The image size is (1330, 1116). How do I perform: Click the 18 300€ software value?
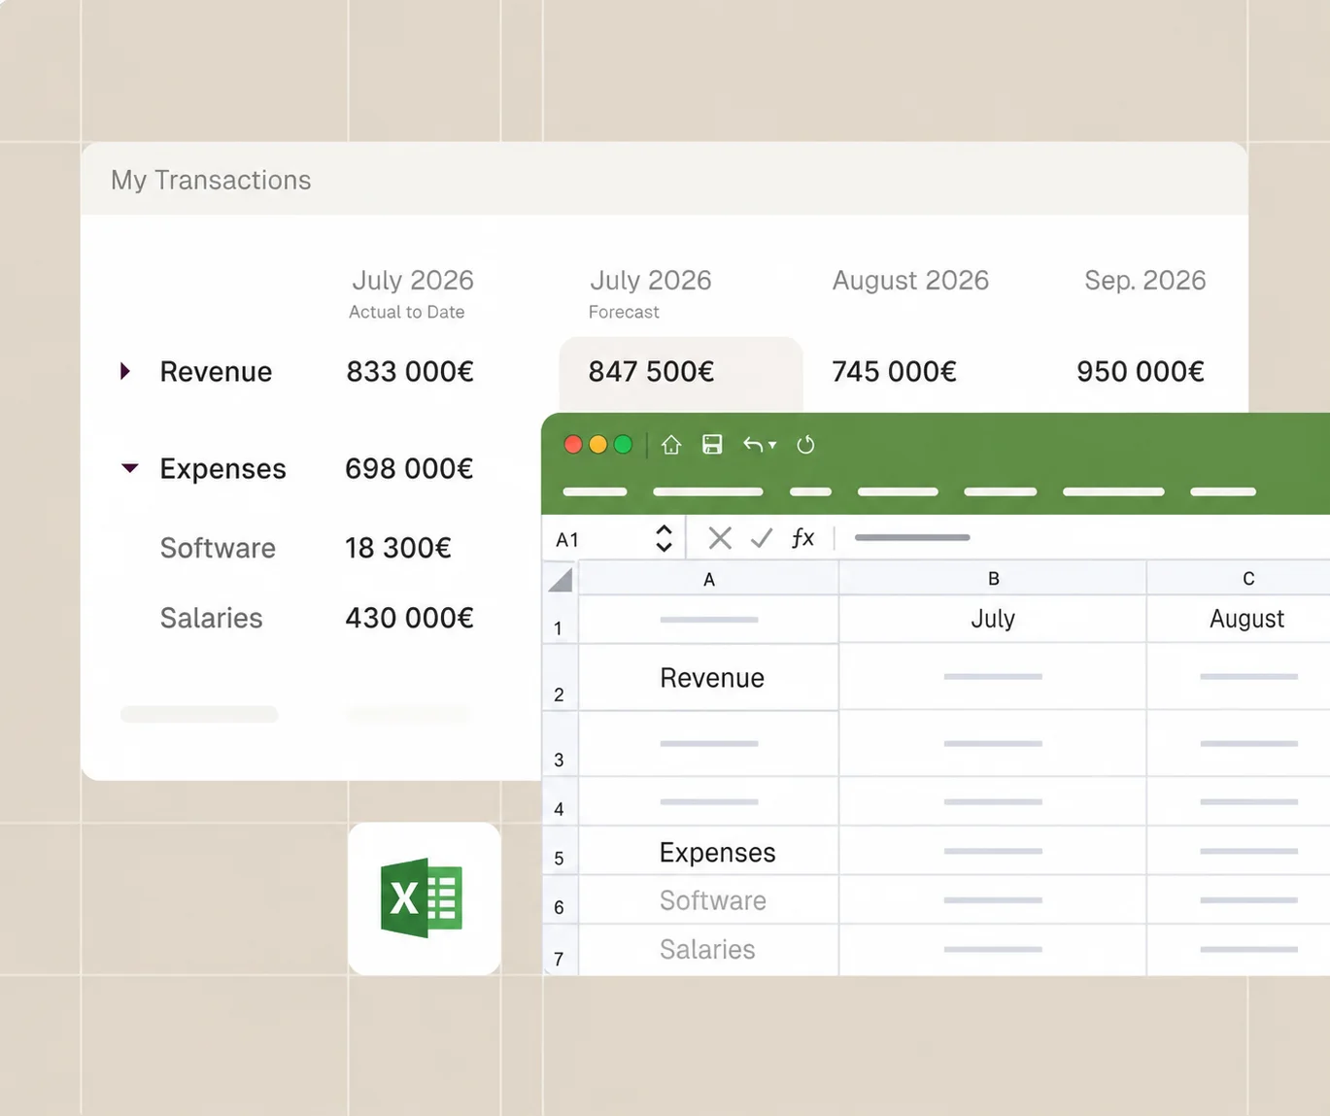coord(398,548)
